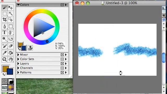Close the Patterns palette X box
Viewport: 167px width, 94px height.
62,73
